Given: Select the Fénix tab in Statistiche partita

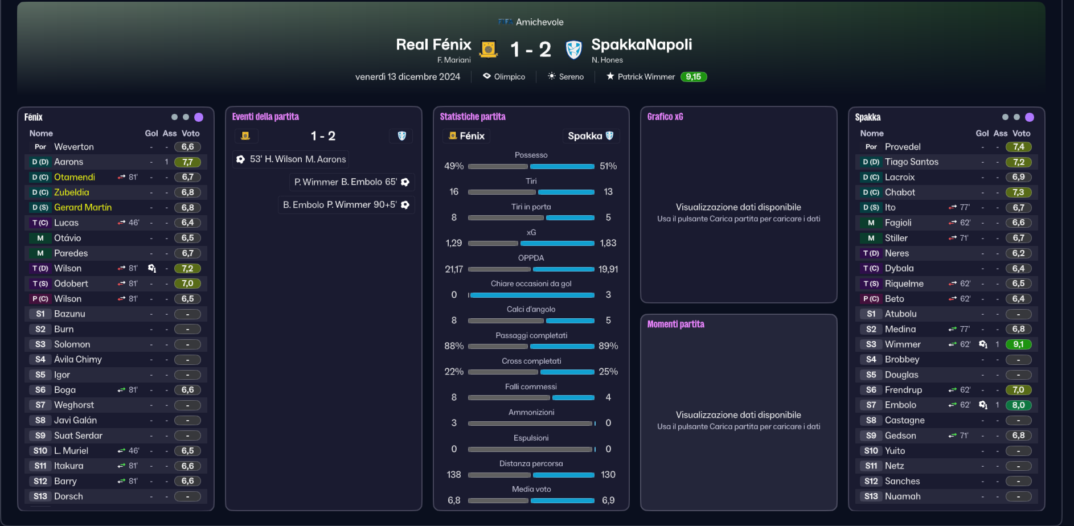Looking at the screenshot, I should tap(466, 136).
